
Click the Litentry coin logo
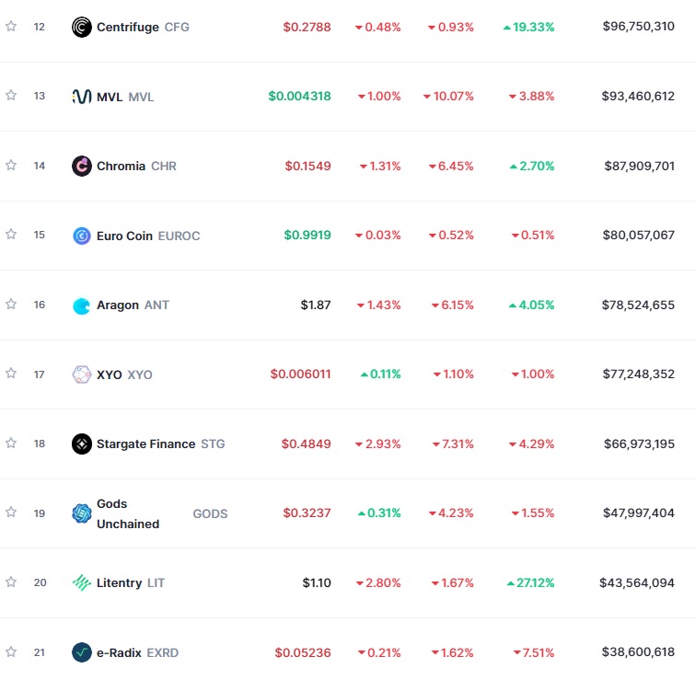click(x=82, y=582)
